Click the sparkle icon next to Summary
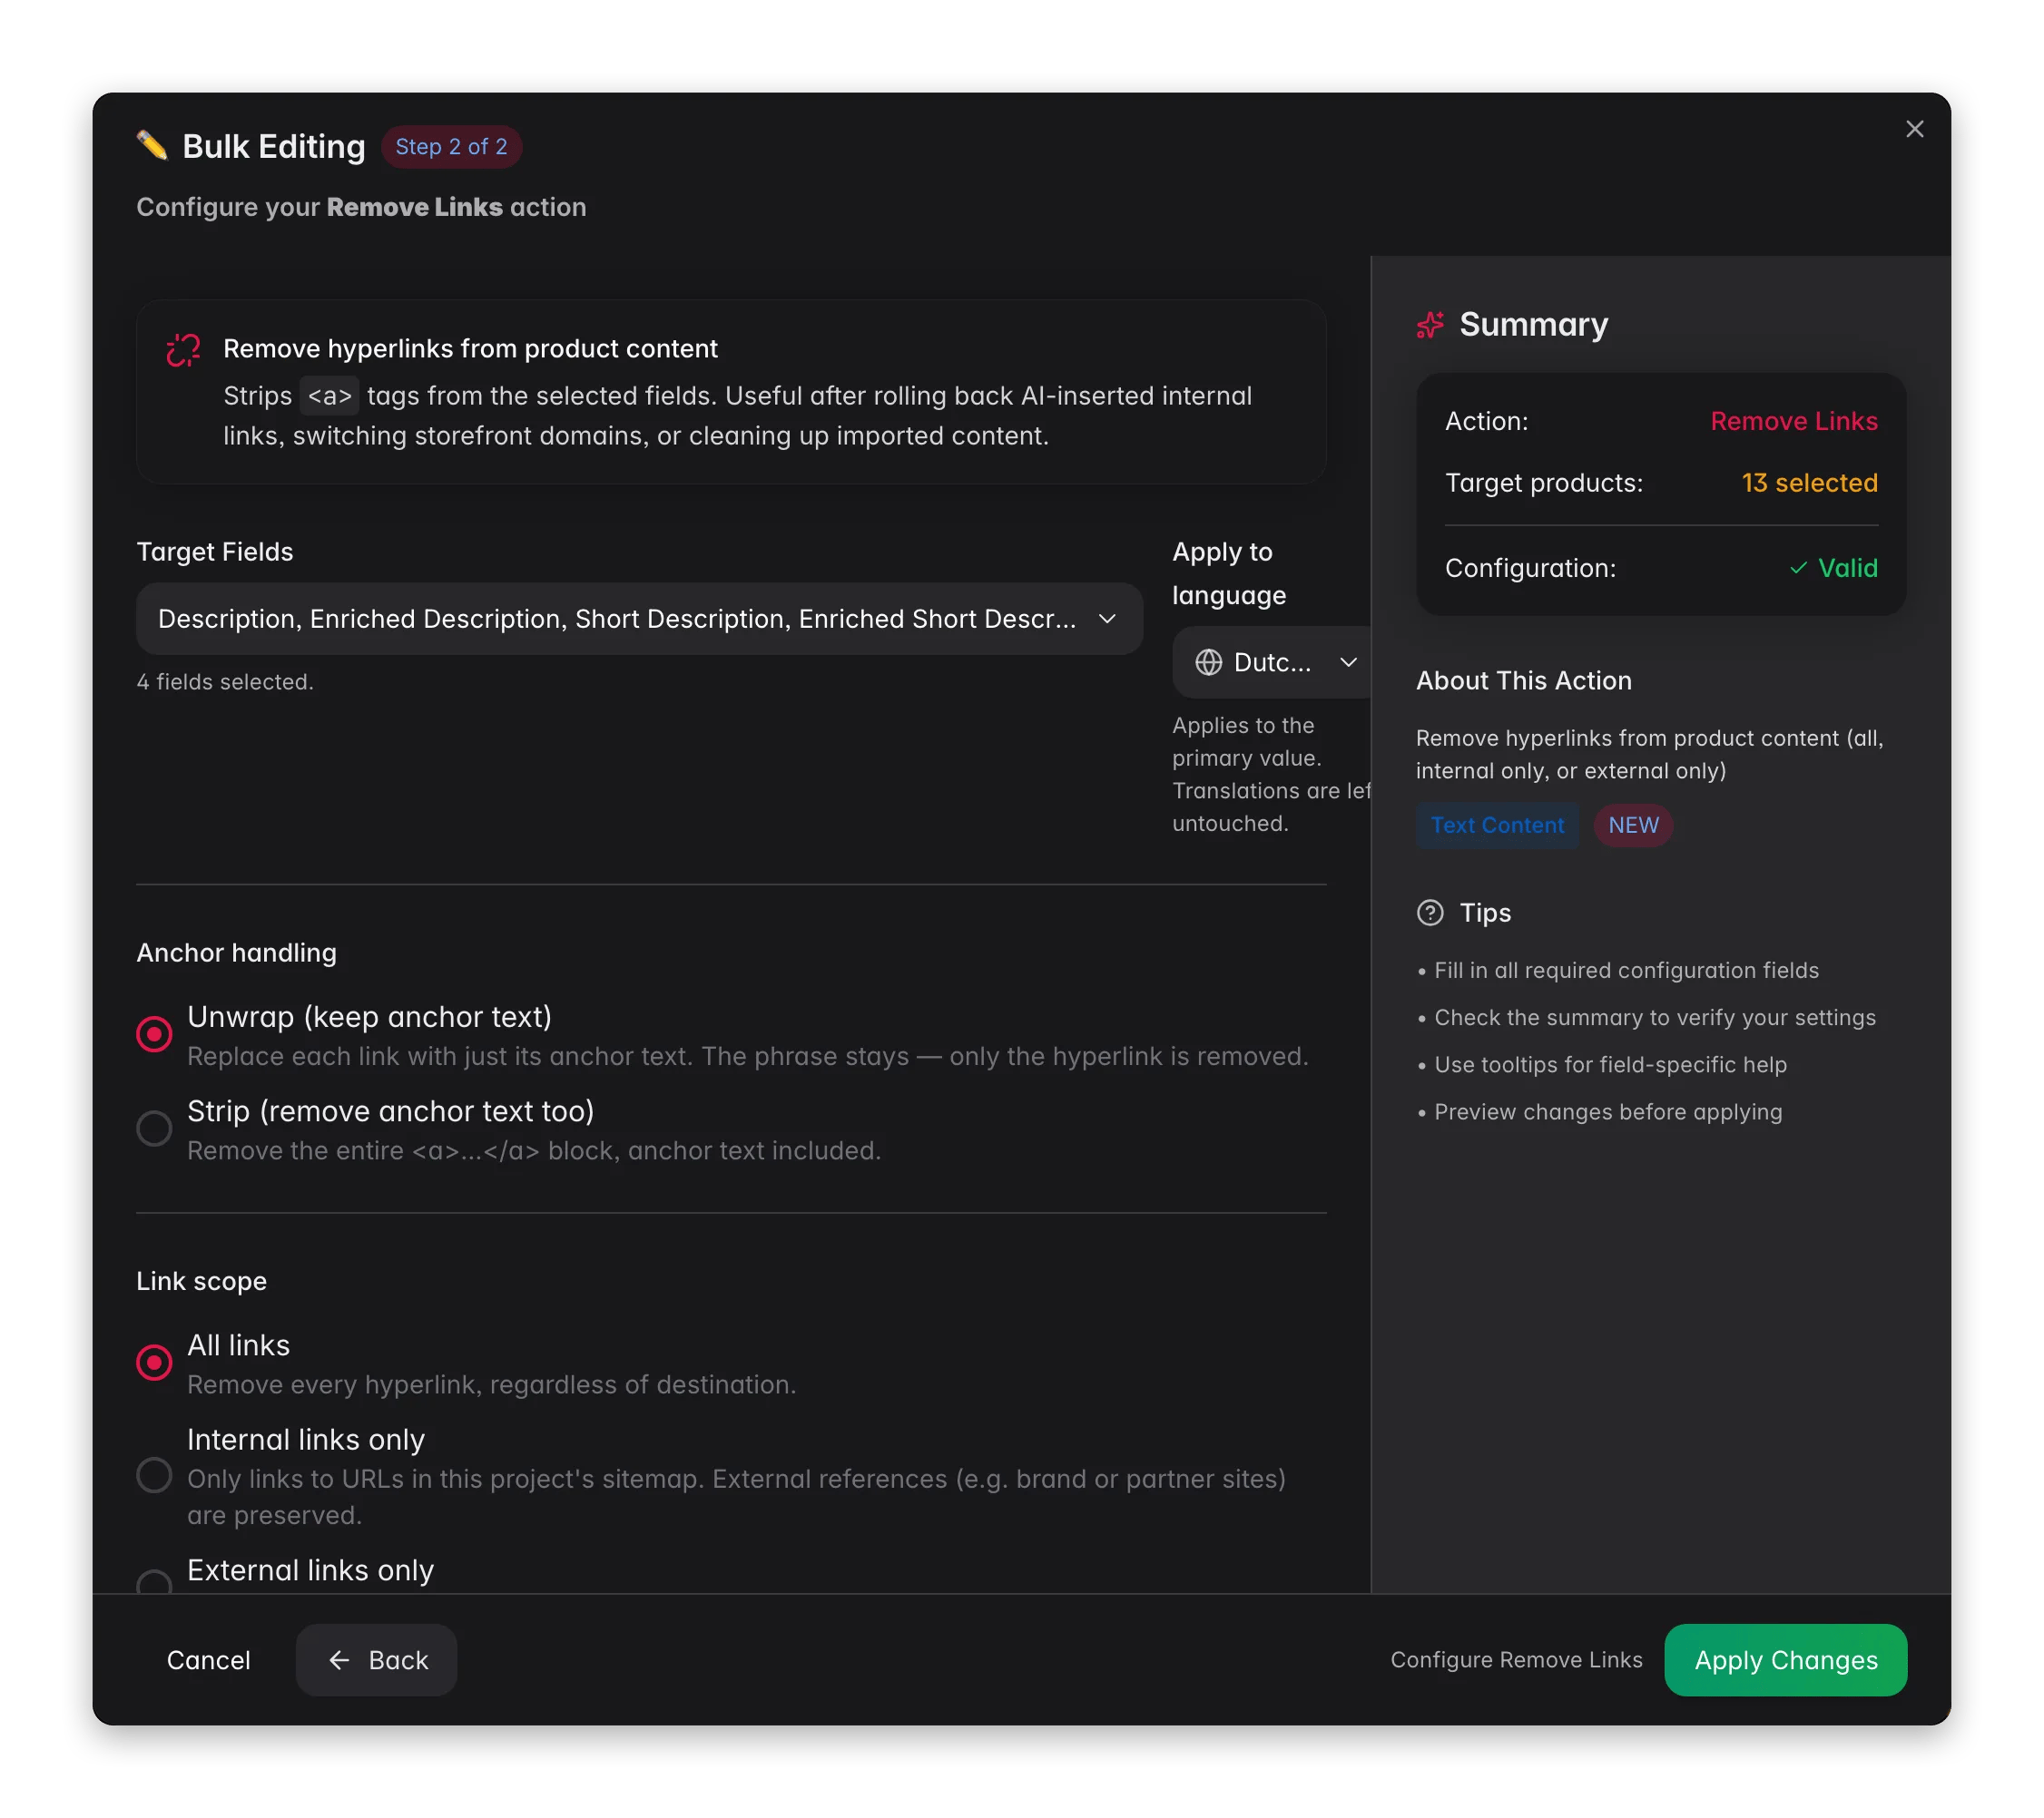Image resolution: width=2044 pixels, height=1818 pixels. (x=1430, y=325)
